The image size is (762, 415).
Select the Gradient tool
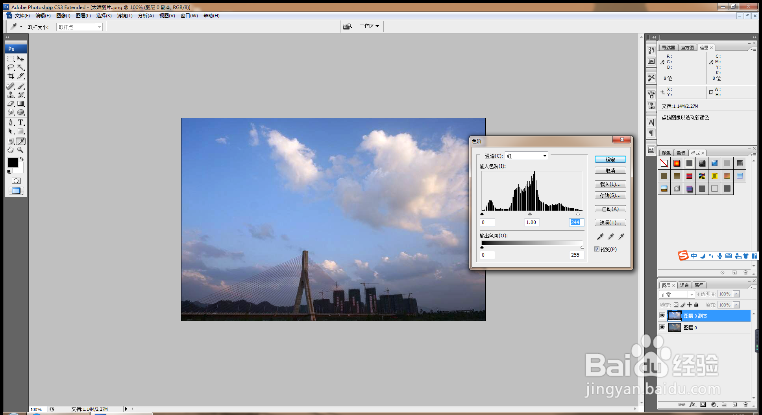point(20,104)
